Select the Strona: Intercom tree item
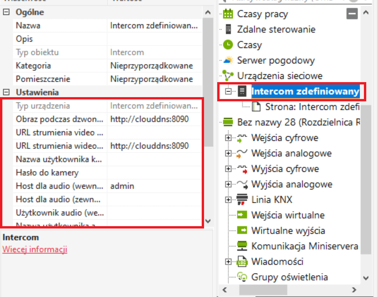Image resolution: width=378 pixels, height=297 pixels. click(x=309, y=107)
